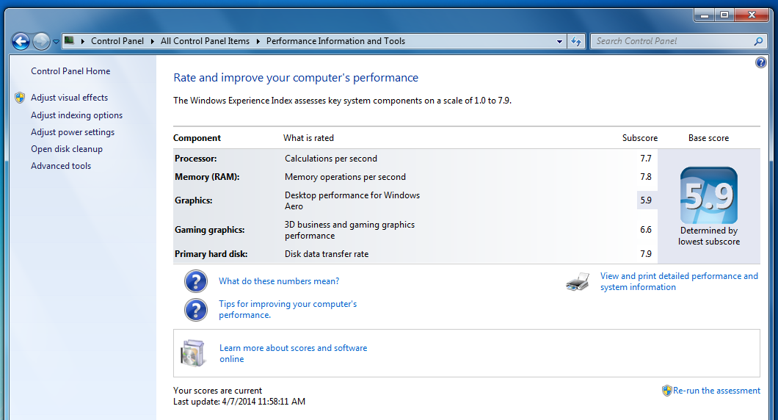
Task: Click the software box icon
Action: (x=193, y=353)
